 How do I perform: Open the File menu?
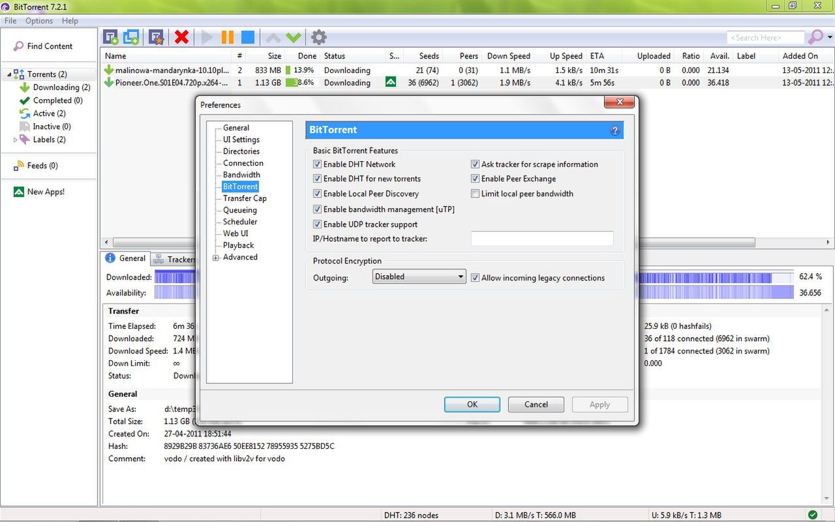coord(10,21)
